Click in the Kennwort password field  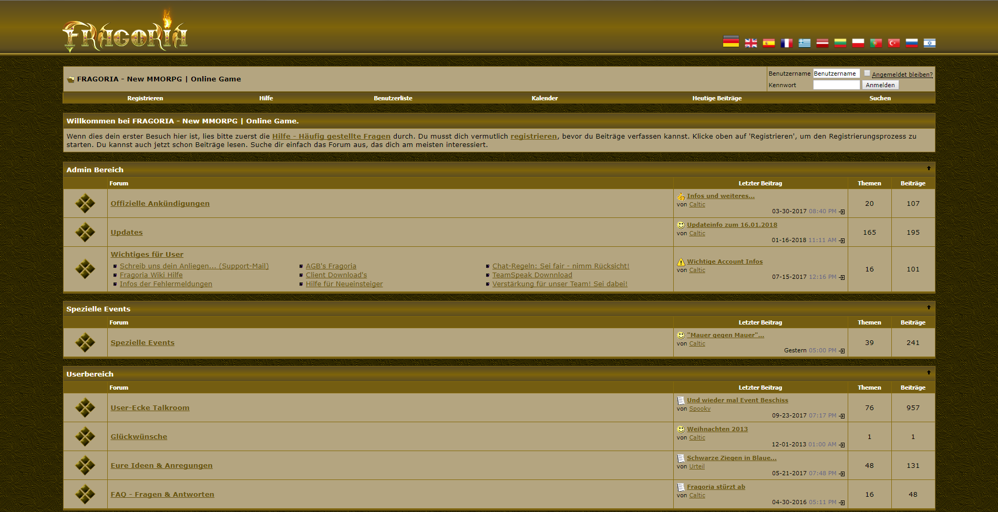tap(836, 85)
